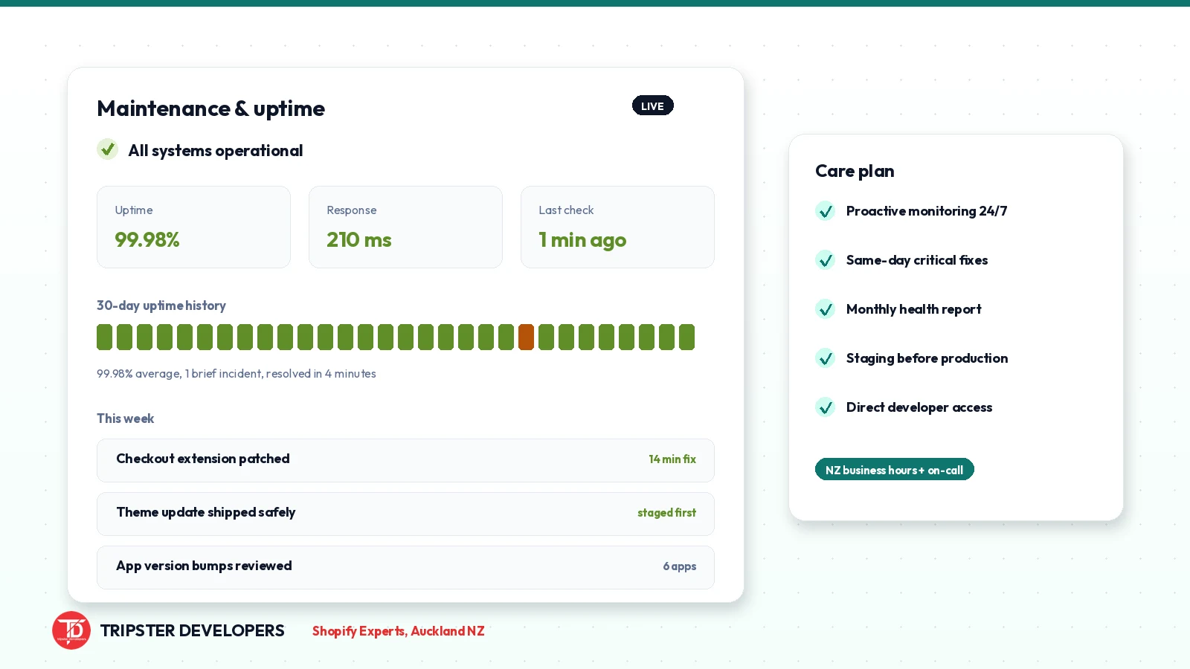Click the Response 210 ms stat card
The width and height of the screenshot is (1190, 669).
405,227
